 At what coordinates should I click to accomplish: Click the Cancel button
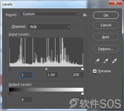coord(106,25)
